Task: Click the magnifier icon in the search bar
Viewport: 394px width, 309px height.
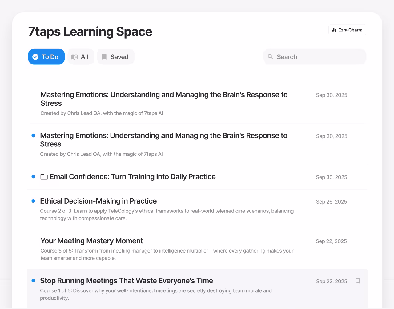Action: coord(270,57)
